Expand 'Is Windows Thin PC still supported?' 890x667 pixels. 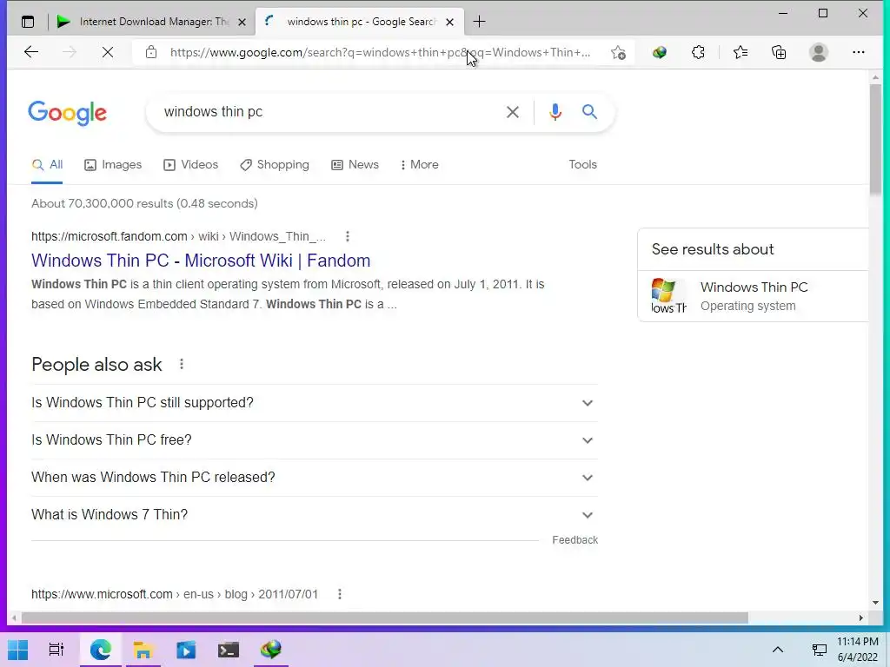315,403
